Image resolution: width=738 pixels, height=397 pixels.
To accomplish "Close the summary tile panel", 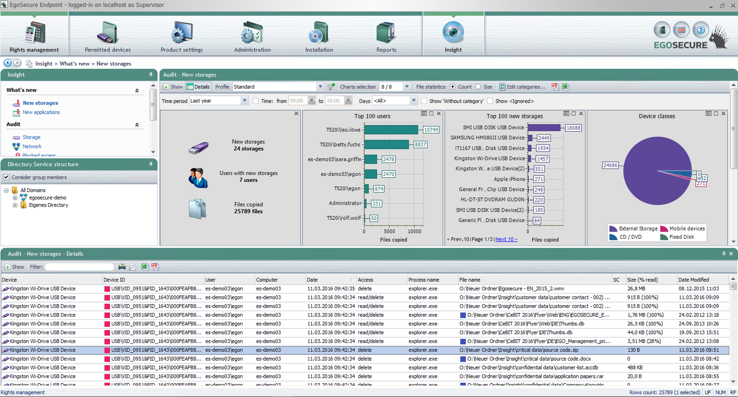I will [x=296, y=113].
